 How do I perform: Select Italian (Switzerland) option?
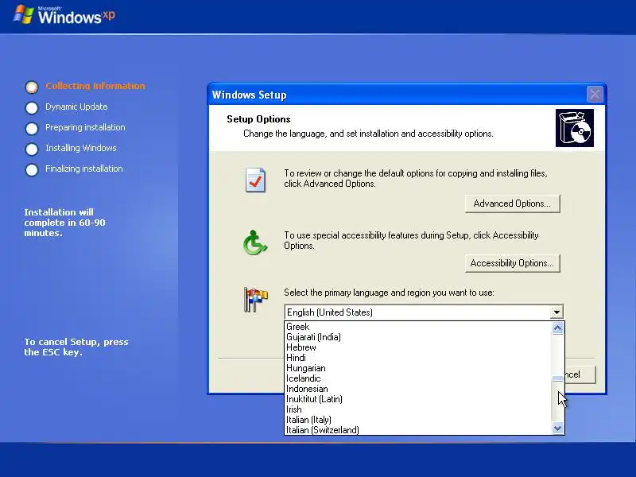coord(418,430)
